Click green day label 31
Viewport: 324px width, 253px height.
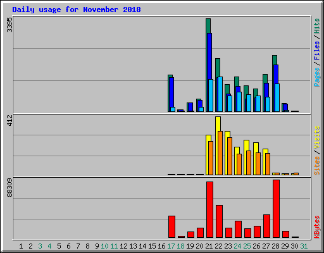point(304,246)
